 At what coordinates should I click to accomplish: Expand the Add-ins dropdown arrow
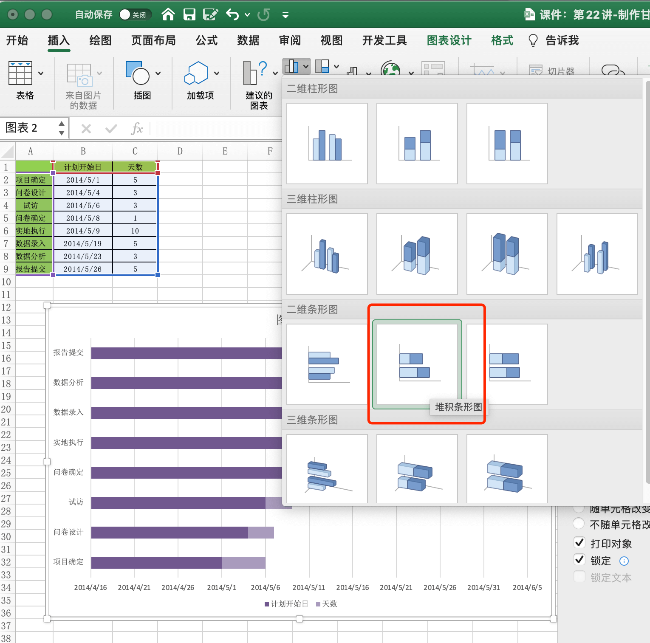point(217,73)
